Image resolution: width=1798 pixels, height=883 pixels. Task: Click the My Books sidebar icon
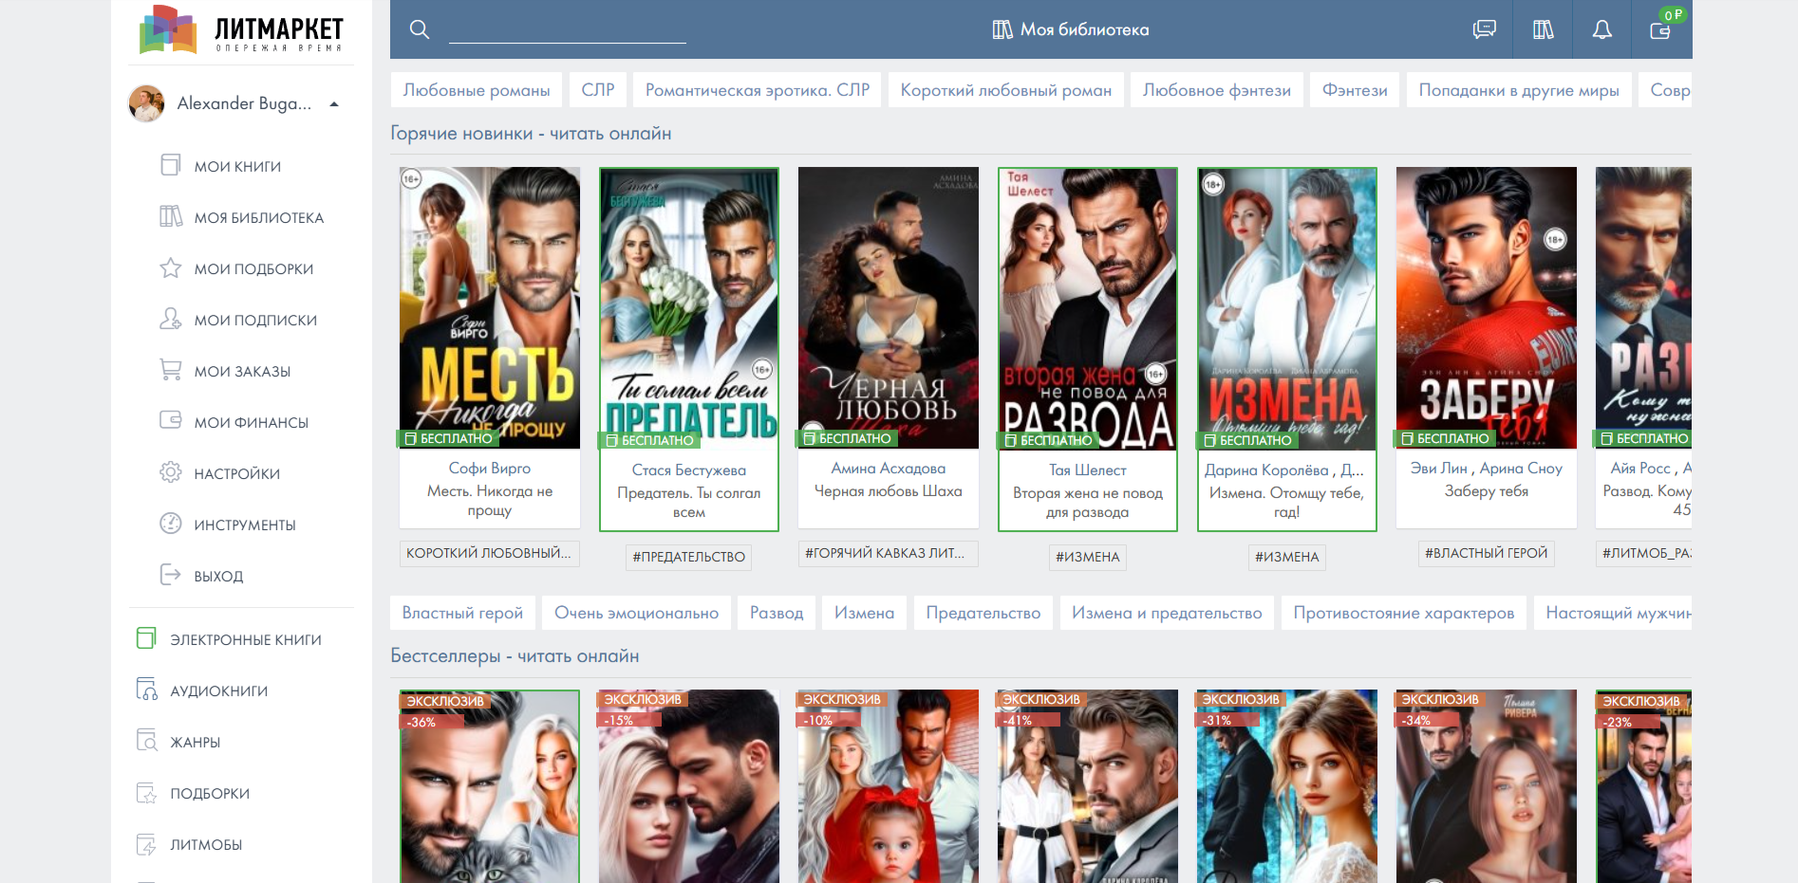tap(171, 165)
